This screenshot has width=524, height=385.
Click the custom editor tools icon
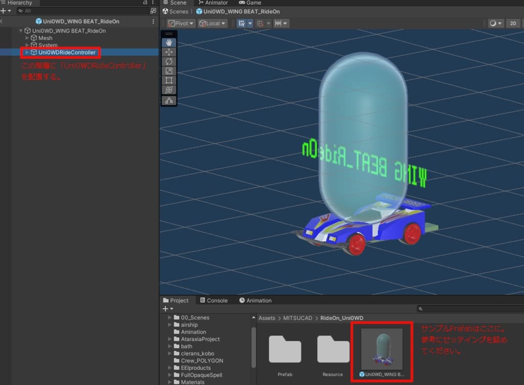(169, 101)
